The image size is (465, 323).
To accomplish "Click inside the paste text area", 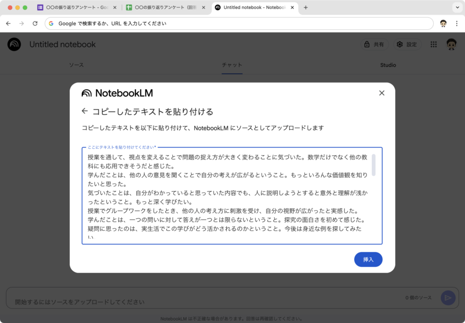I will (x=232, y=196).
